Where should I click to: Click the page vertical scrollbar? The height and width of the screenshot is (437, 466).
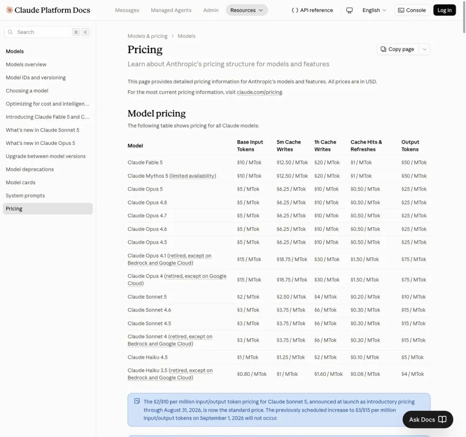coord(464,18)
